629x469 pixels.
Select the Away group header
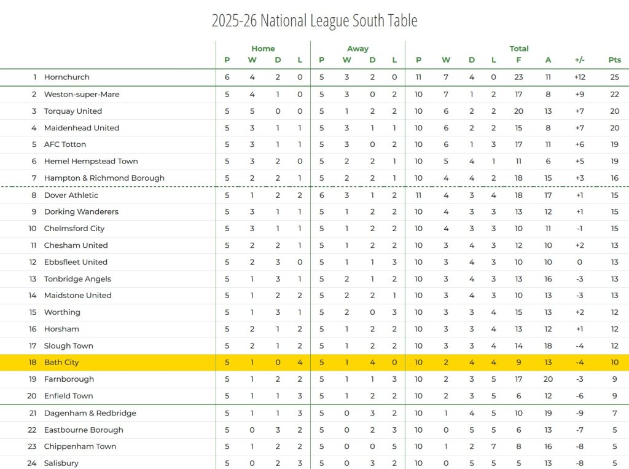click(x=357, y=49)
